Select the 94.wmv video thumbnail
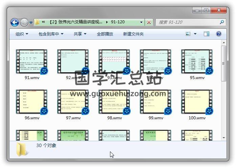 tap(155, 62)
